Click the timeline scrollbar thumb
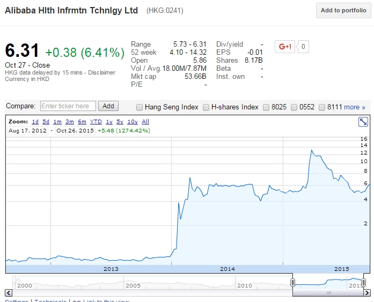 [x=328, y=292]
